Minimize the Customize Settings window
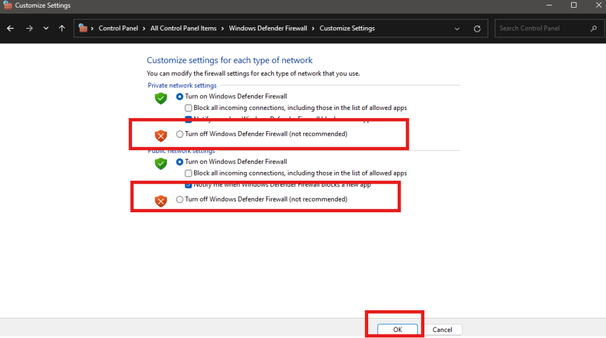 (549, 5)
